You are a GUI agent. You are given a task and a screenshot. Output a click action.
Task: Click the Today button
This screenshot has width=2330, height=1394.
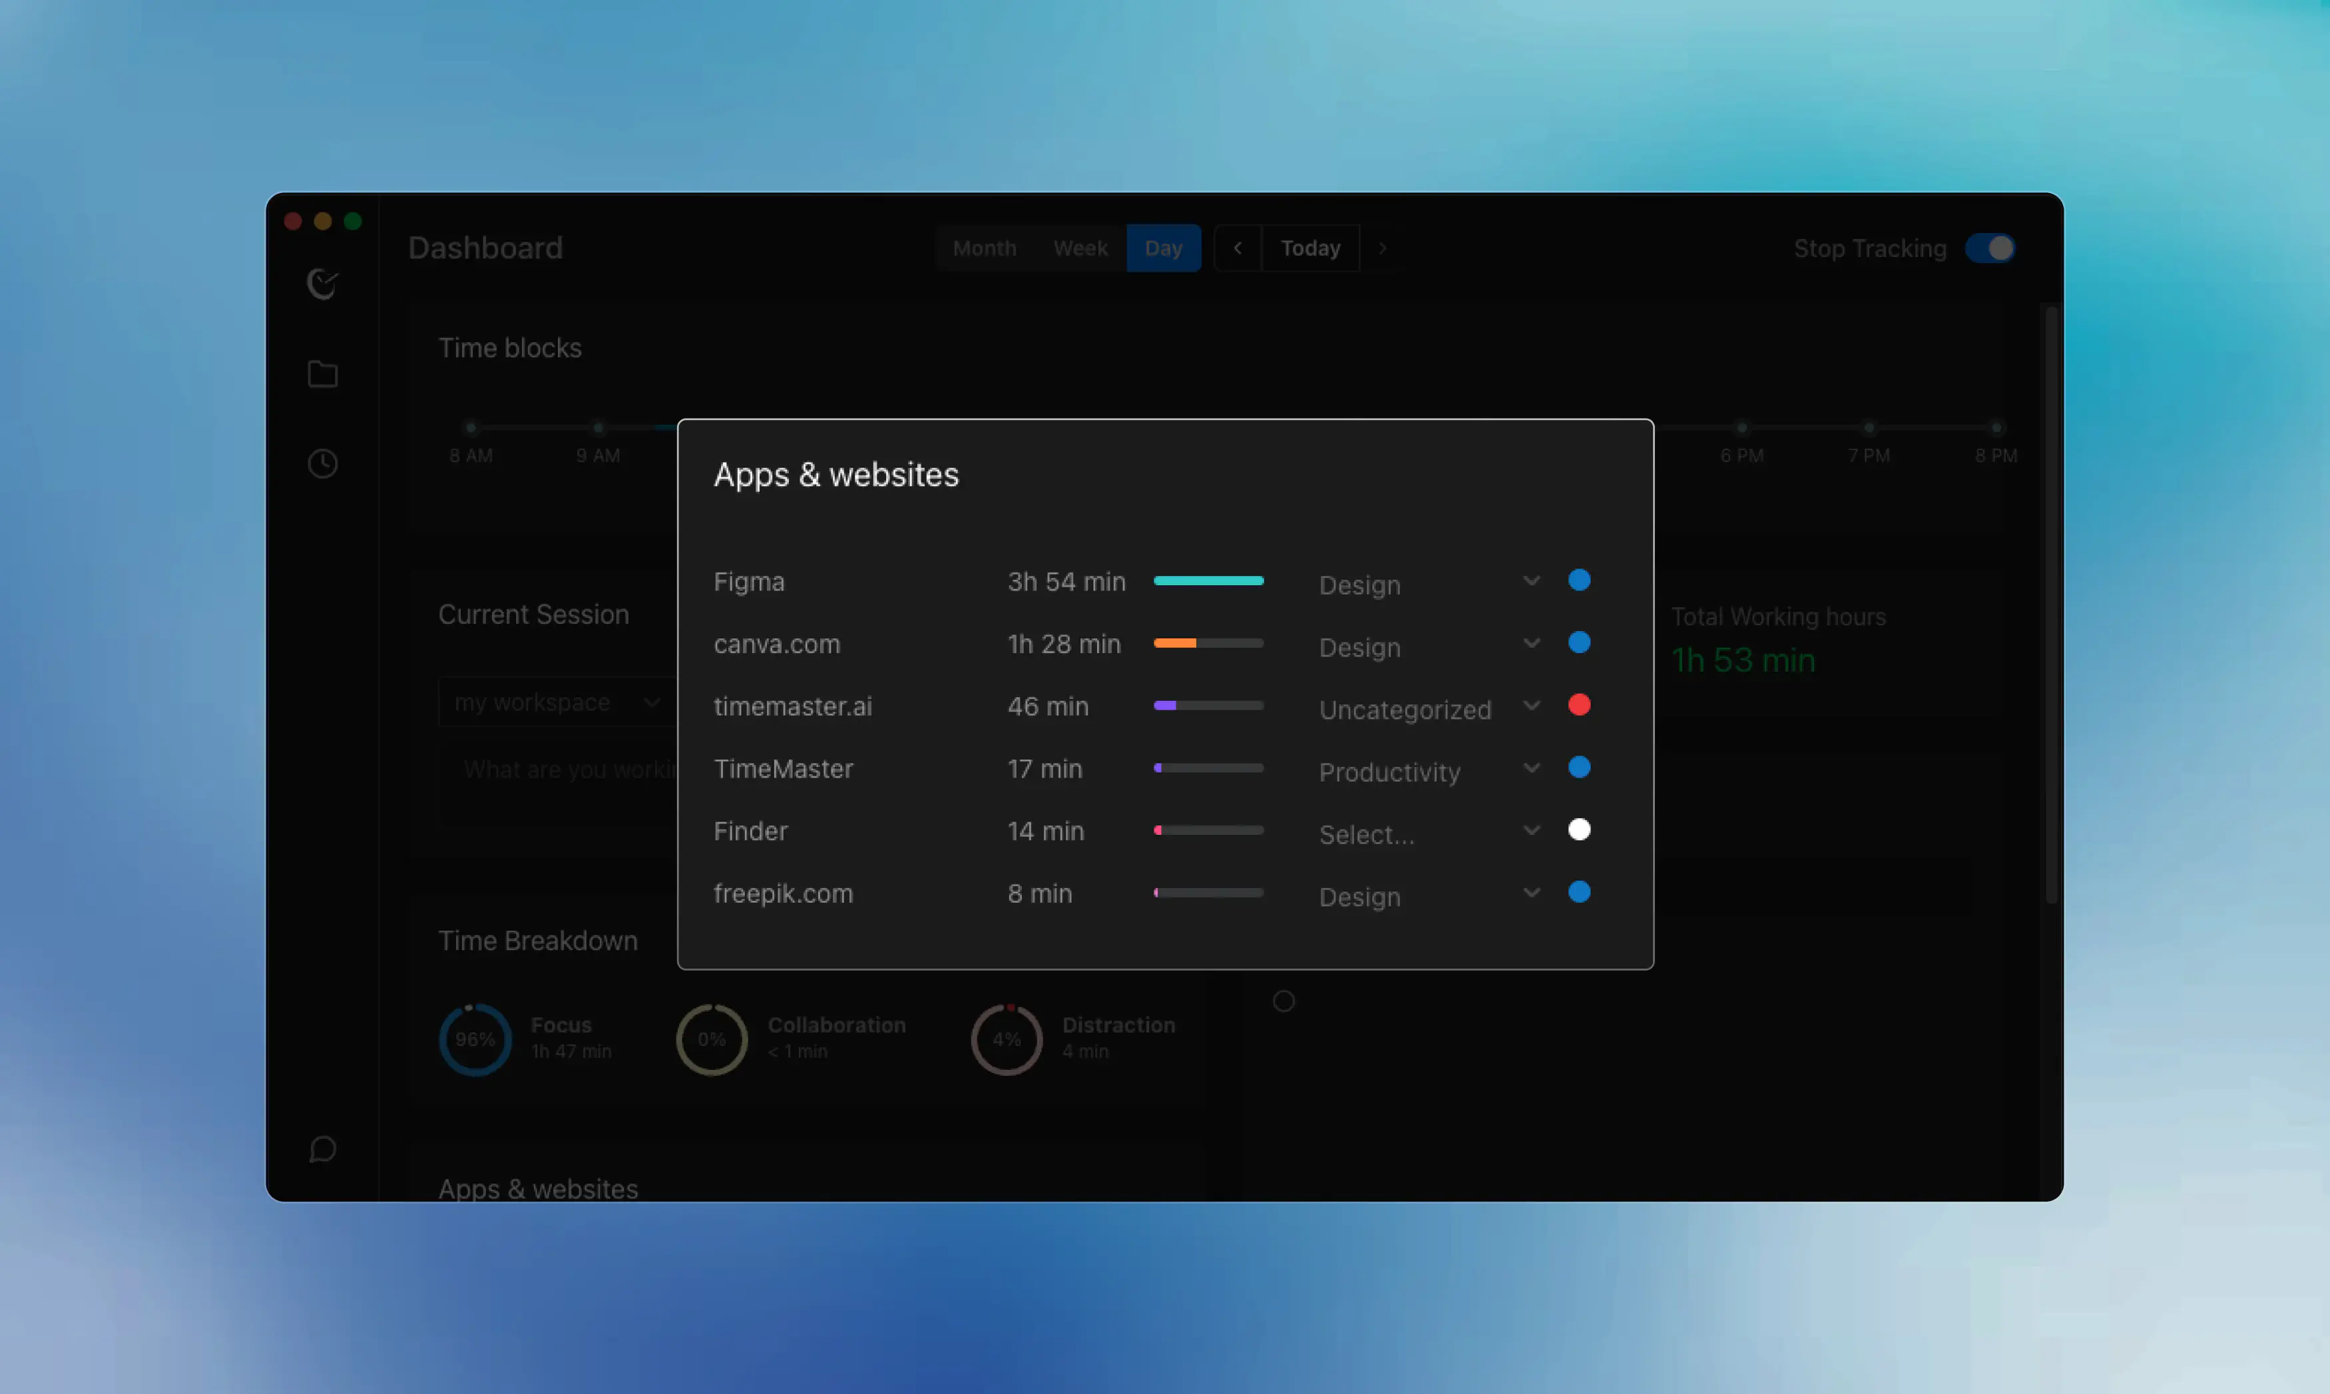1310,248
